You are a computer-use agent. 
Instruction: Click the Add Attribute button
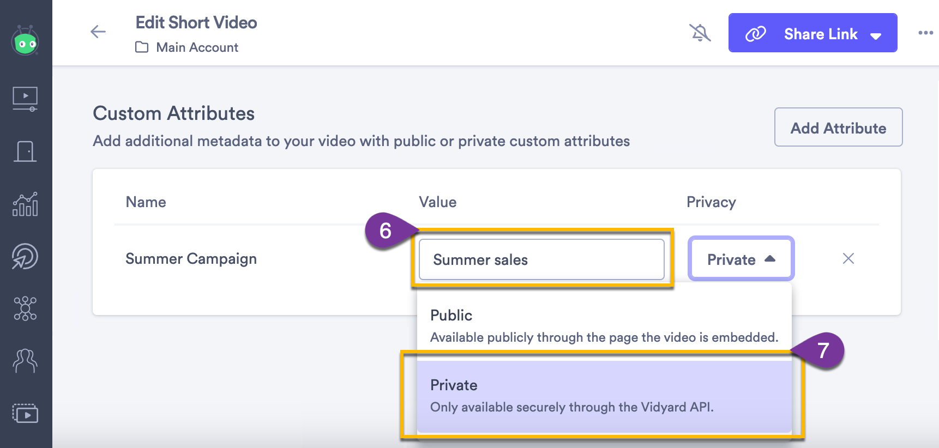[x=838, y=127]
